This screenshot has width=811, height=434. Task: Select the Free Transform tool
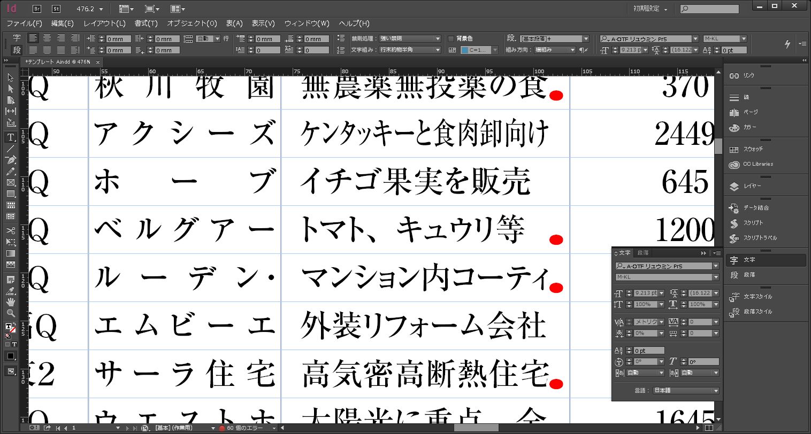coord(10,242)
